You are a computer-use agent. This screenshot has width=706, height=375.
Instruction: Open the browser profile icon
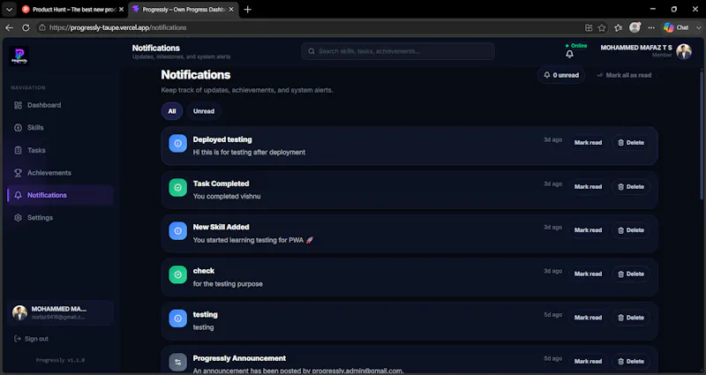(635, 27)
